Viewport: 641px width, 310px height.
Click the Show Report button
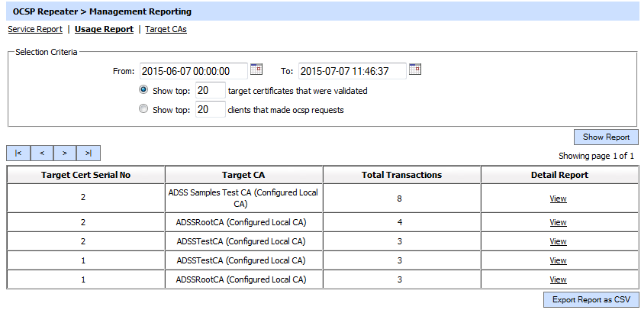point(606,137)
